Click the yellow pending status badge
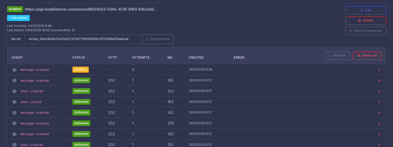393x147 pixels. pyautogui.click(x=80, y=69)
